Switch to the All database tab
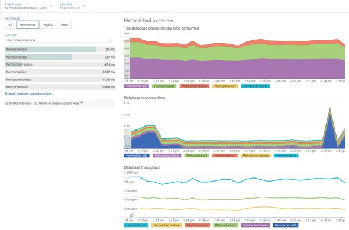The image size is (349, 230). click(x=10, y=25)
